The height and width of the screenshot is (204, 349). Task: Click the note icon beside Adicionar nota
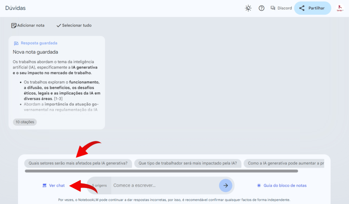click(14, 26)
